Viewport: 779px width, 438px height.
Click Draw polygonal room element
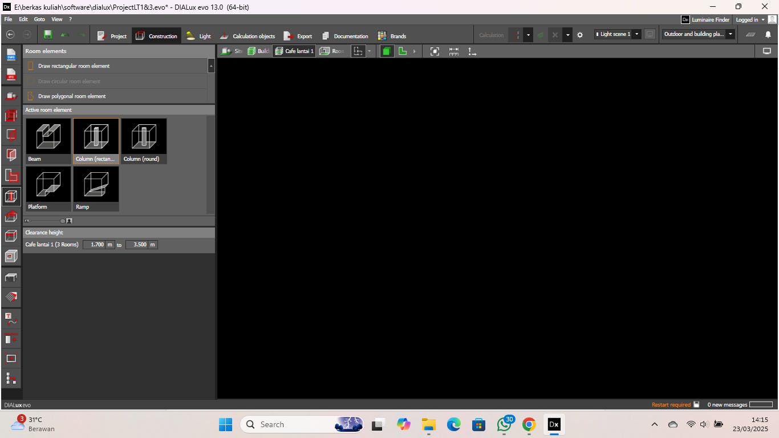click(115, 96)
